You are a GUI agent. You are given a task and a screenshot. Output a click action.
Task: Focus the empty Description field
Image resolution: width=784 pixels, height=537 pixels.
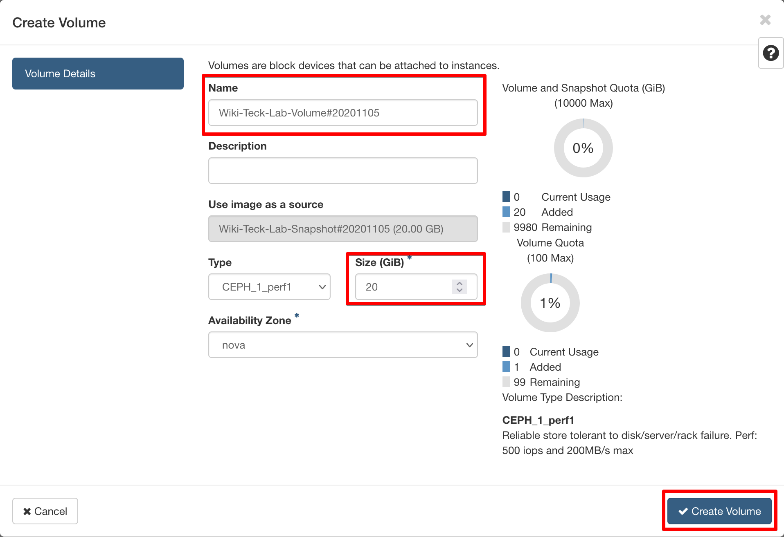[x=342, y=171]
